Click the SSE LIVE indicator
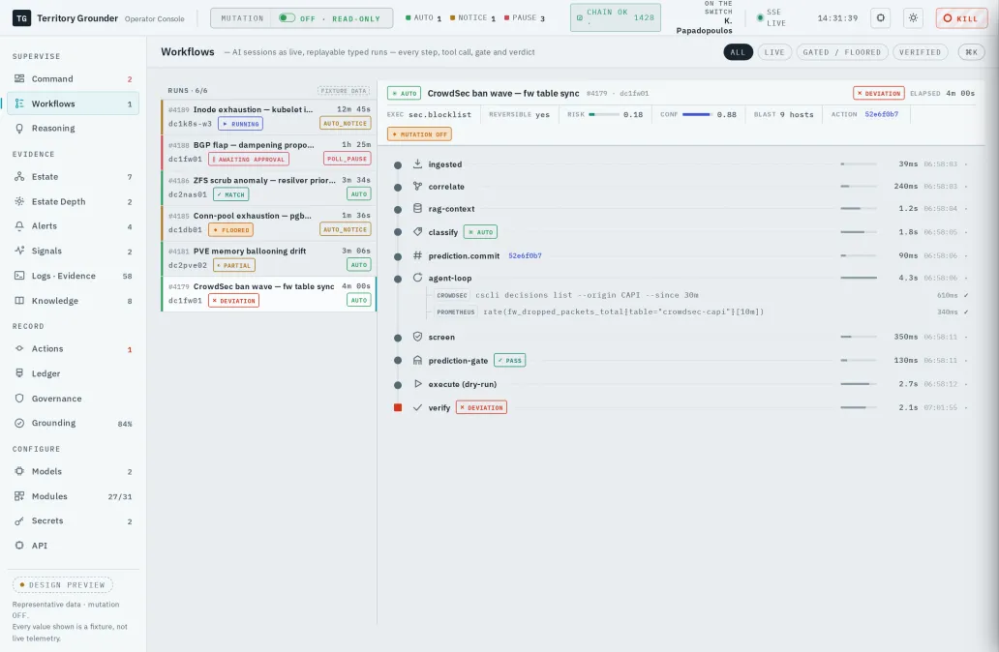Viewport: 999px width, 652px height. pyautogui.click(x=772, y=17)
